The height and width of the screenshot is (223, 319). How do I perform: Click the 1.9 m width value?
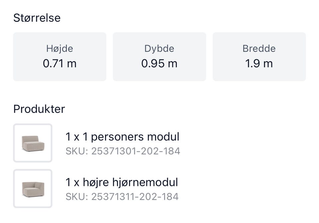[259, 63]
